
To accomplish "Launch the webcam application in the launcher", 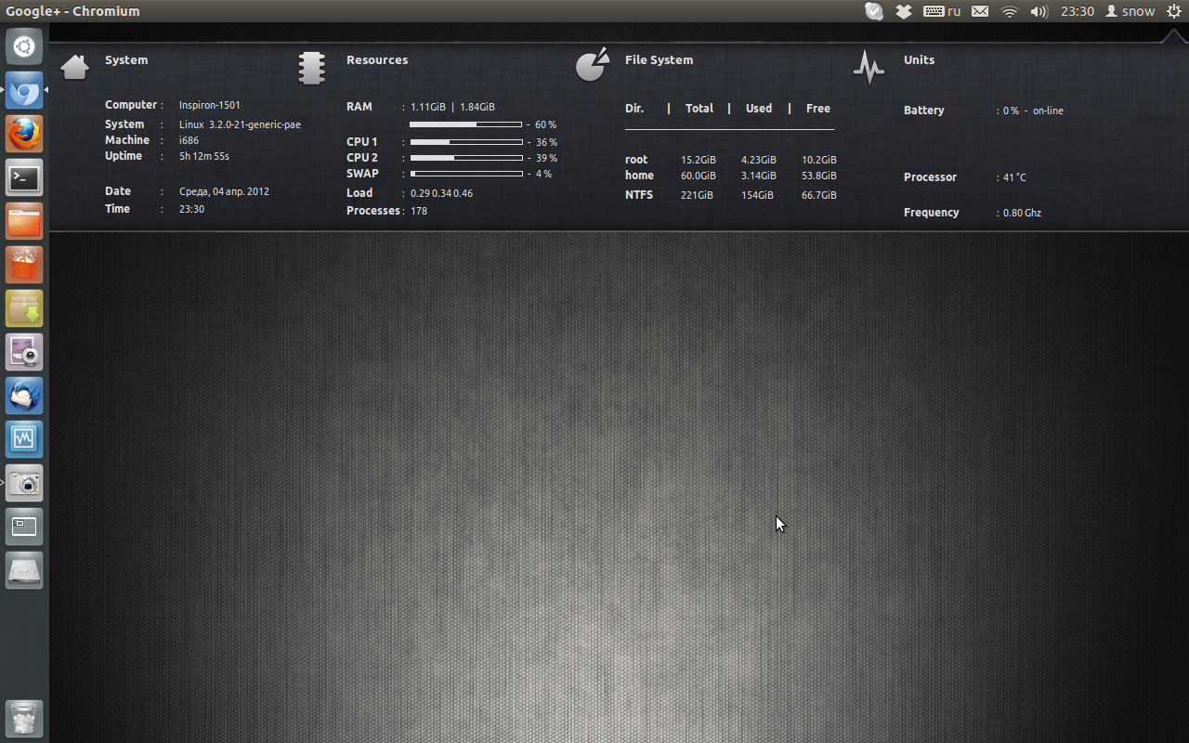I will click(x=24, y=352).
